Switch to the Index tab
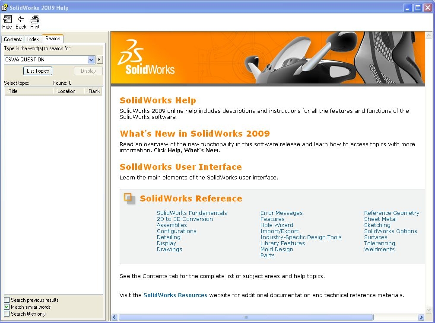435x323 pixels. pyautogui.click(x=33, y=39)
